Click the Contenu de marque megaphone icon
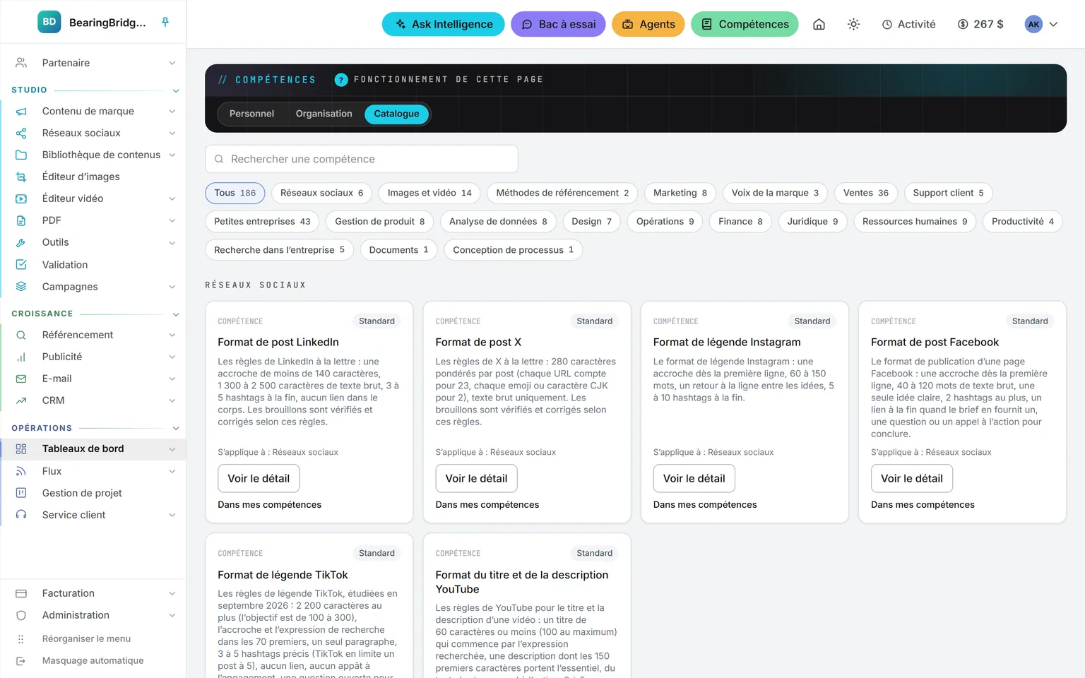Screen dimensions: 1085x678 click(21, 112)
